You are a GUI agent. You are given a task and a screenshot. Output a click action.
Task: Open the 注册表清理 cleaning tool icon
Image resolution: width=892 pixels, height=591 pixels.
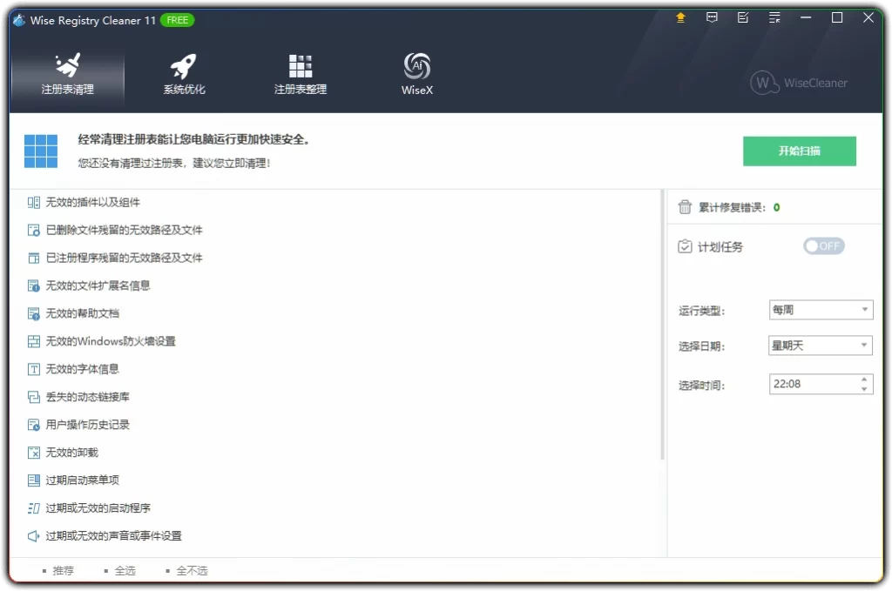pyautogui.click(x=66, y=74)
